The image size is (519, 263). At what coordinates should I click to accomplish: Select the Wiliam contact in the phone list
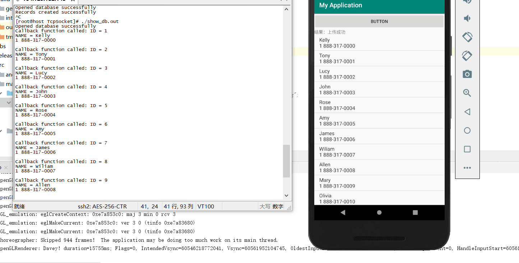point(379,152)
